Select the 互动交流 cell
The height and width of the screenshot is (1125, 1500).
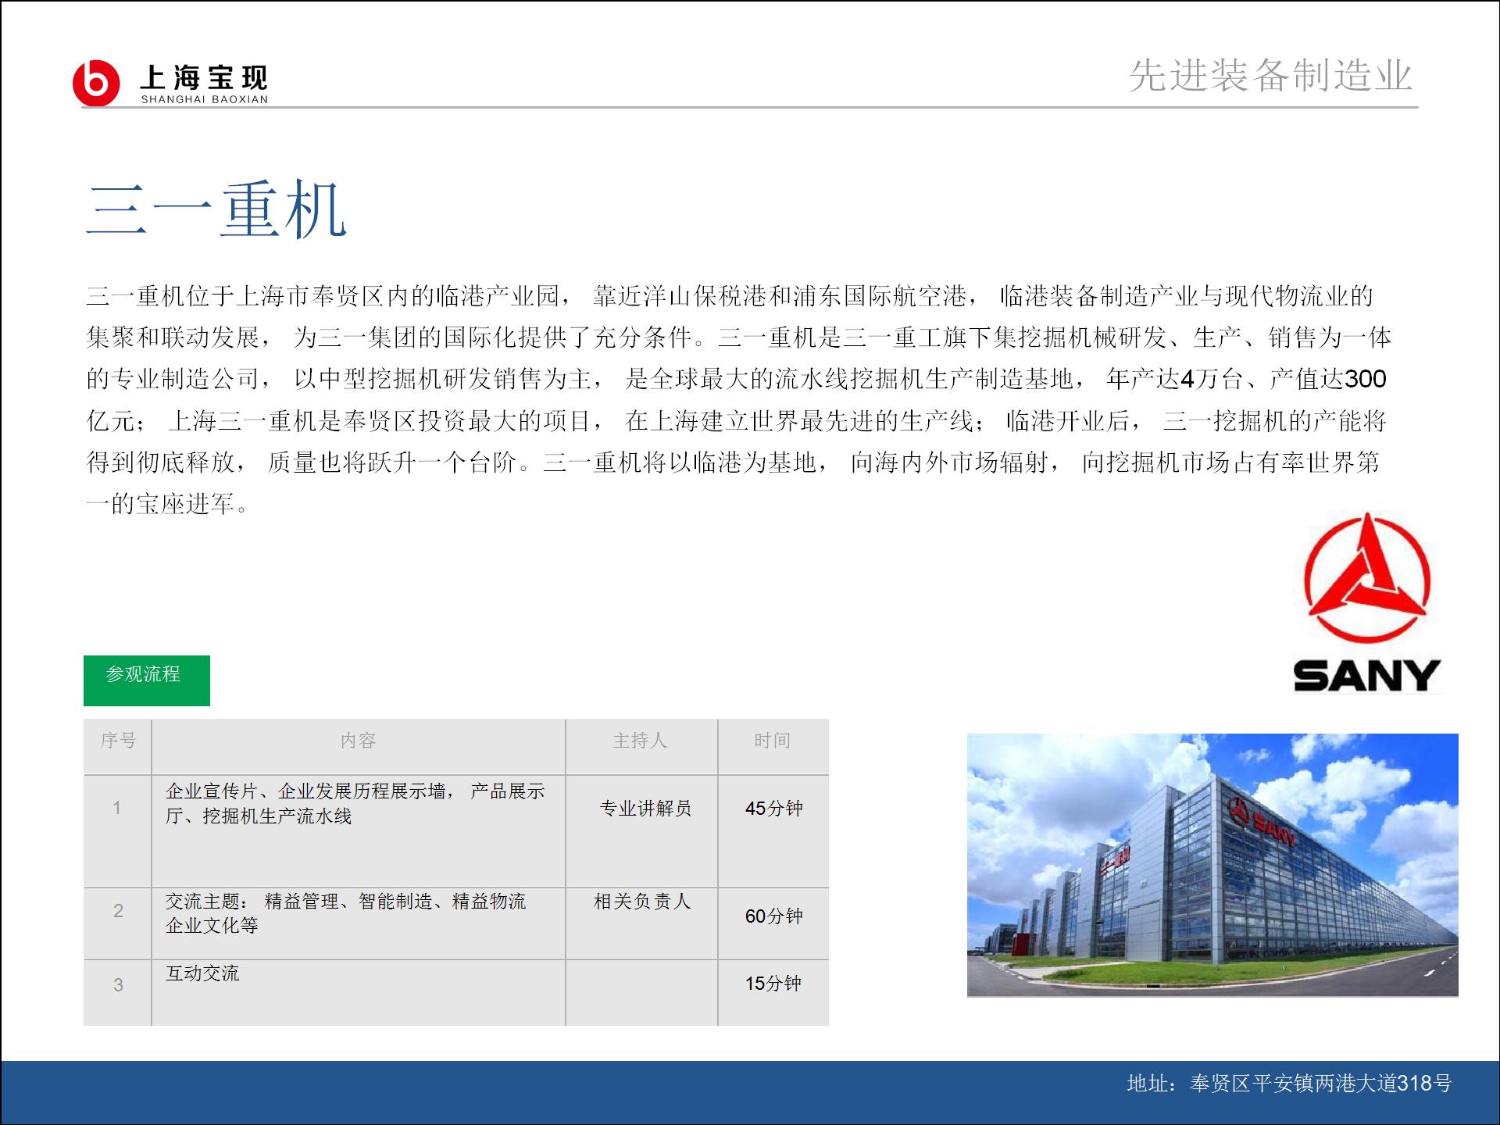(359, 992)
